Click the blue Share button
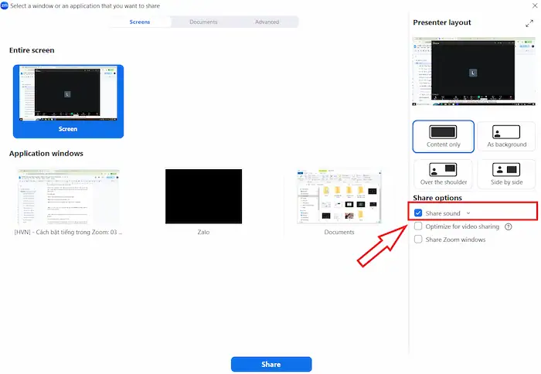Viewport: 541px width, 374px height. click(270, 364)
